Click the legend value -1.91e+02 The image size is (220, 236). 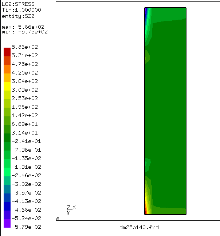point(26,167)
